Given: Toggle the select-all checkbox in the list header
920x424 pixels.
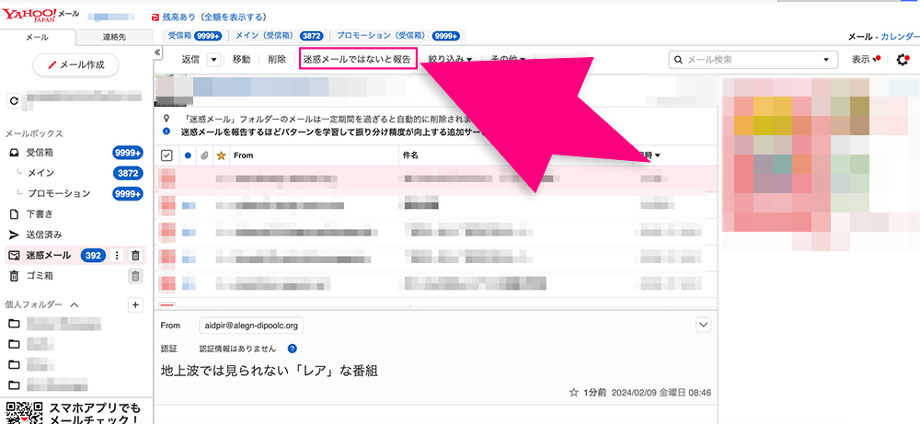Looking at the screenshot, I should (x=166, y=155).
